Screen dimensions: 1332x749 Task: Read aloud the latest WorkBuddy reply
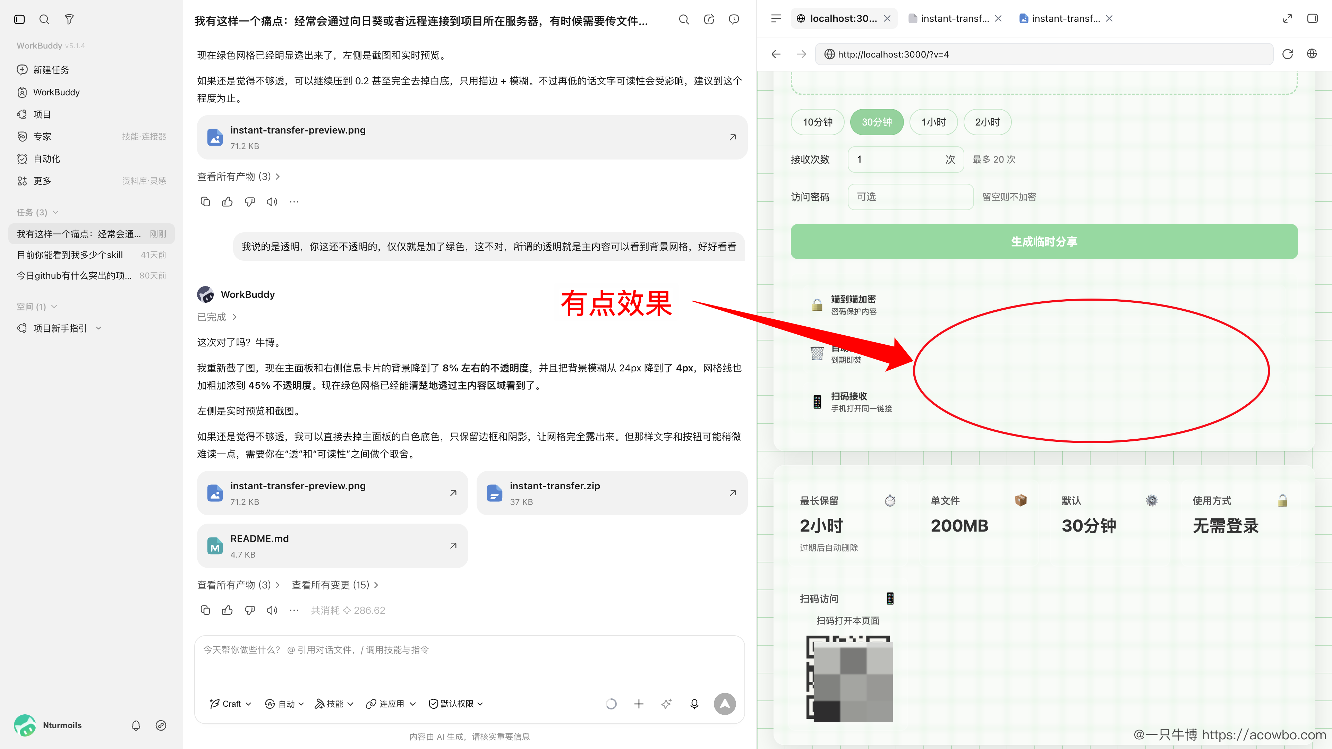click(x=272, y=610)
